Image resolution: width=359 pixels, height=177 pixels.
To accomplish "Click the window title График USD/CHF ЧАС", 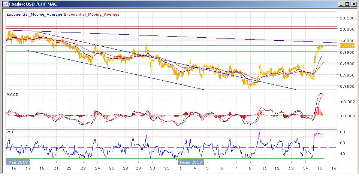I will click(28, 4).
